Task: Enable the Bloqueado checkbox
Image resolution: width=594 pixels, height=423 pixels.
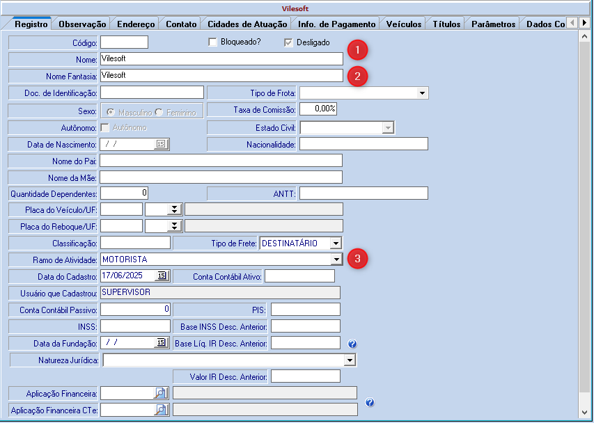Action: 213,42
